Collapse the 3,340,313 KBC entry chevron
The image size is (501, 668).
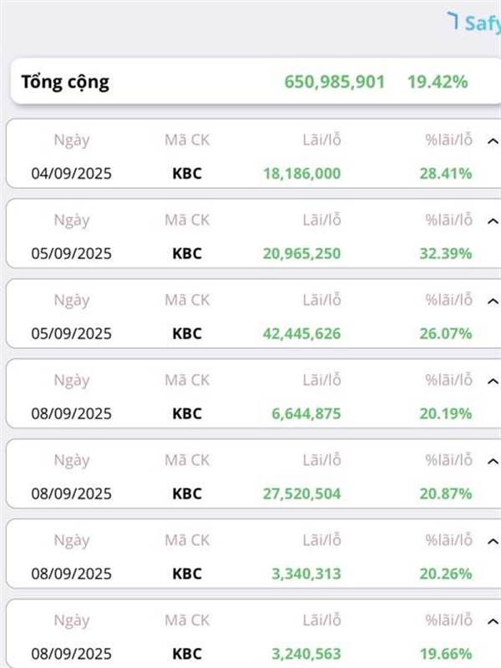click(x=492, y=541)
